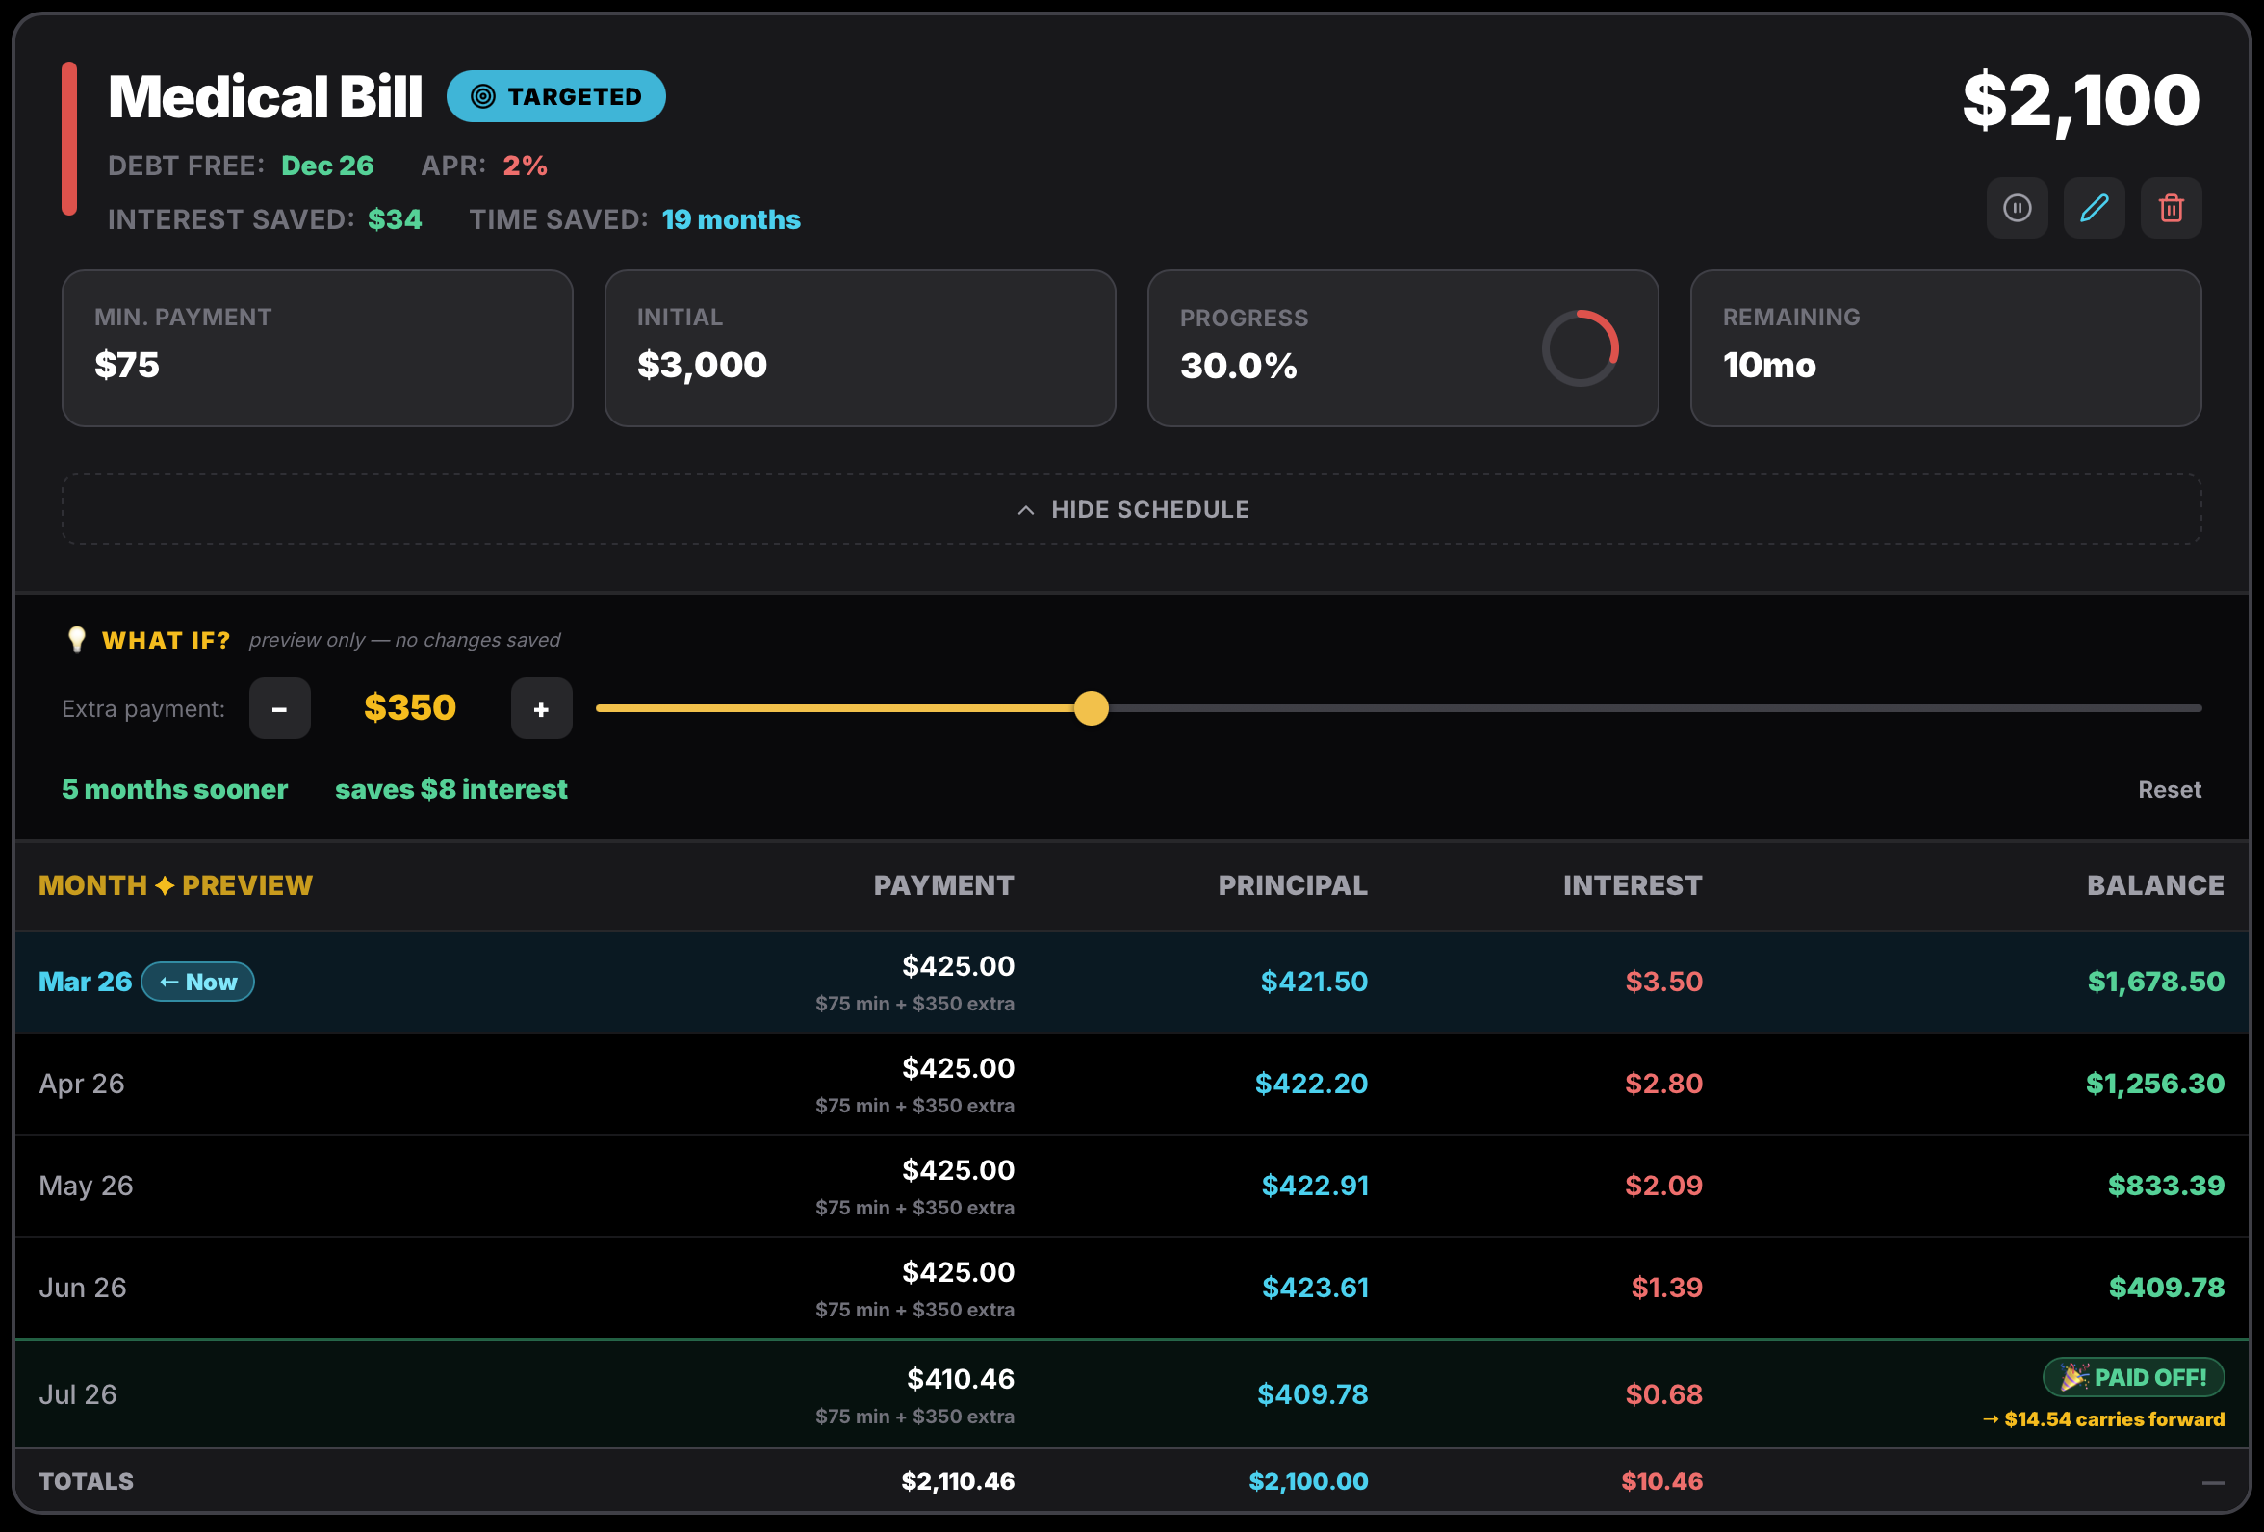This screenshot has width=2264, height=1532.
Task: Click the Remaining 10mo card
Action: click(1944, 347)
